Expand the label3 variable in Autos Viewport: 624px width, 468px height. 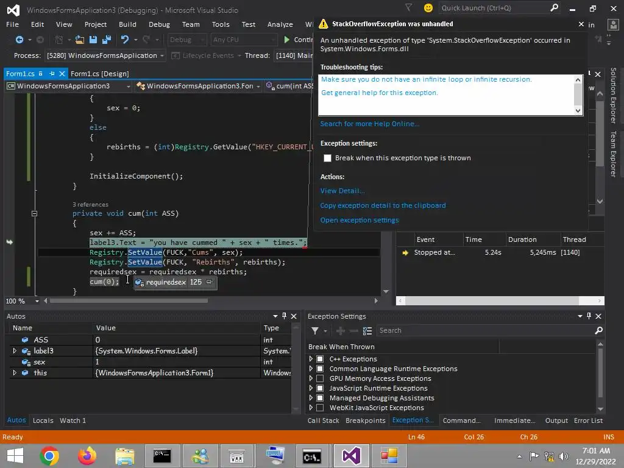(x=15, y=350)
